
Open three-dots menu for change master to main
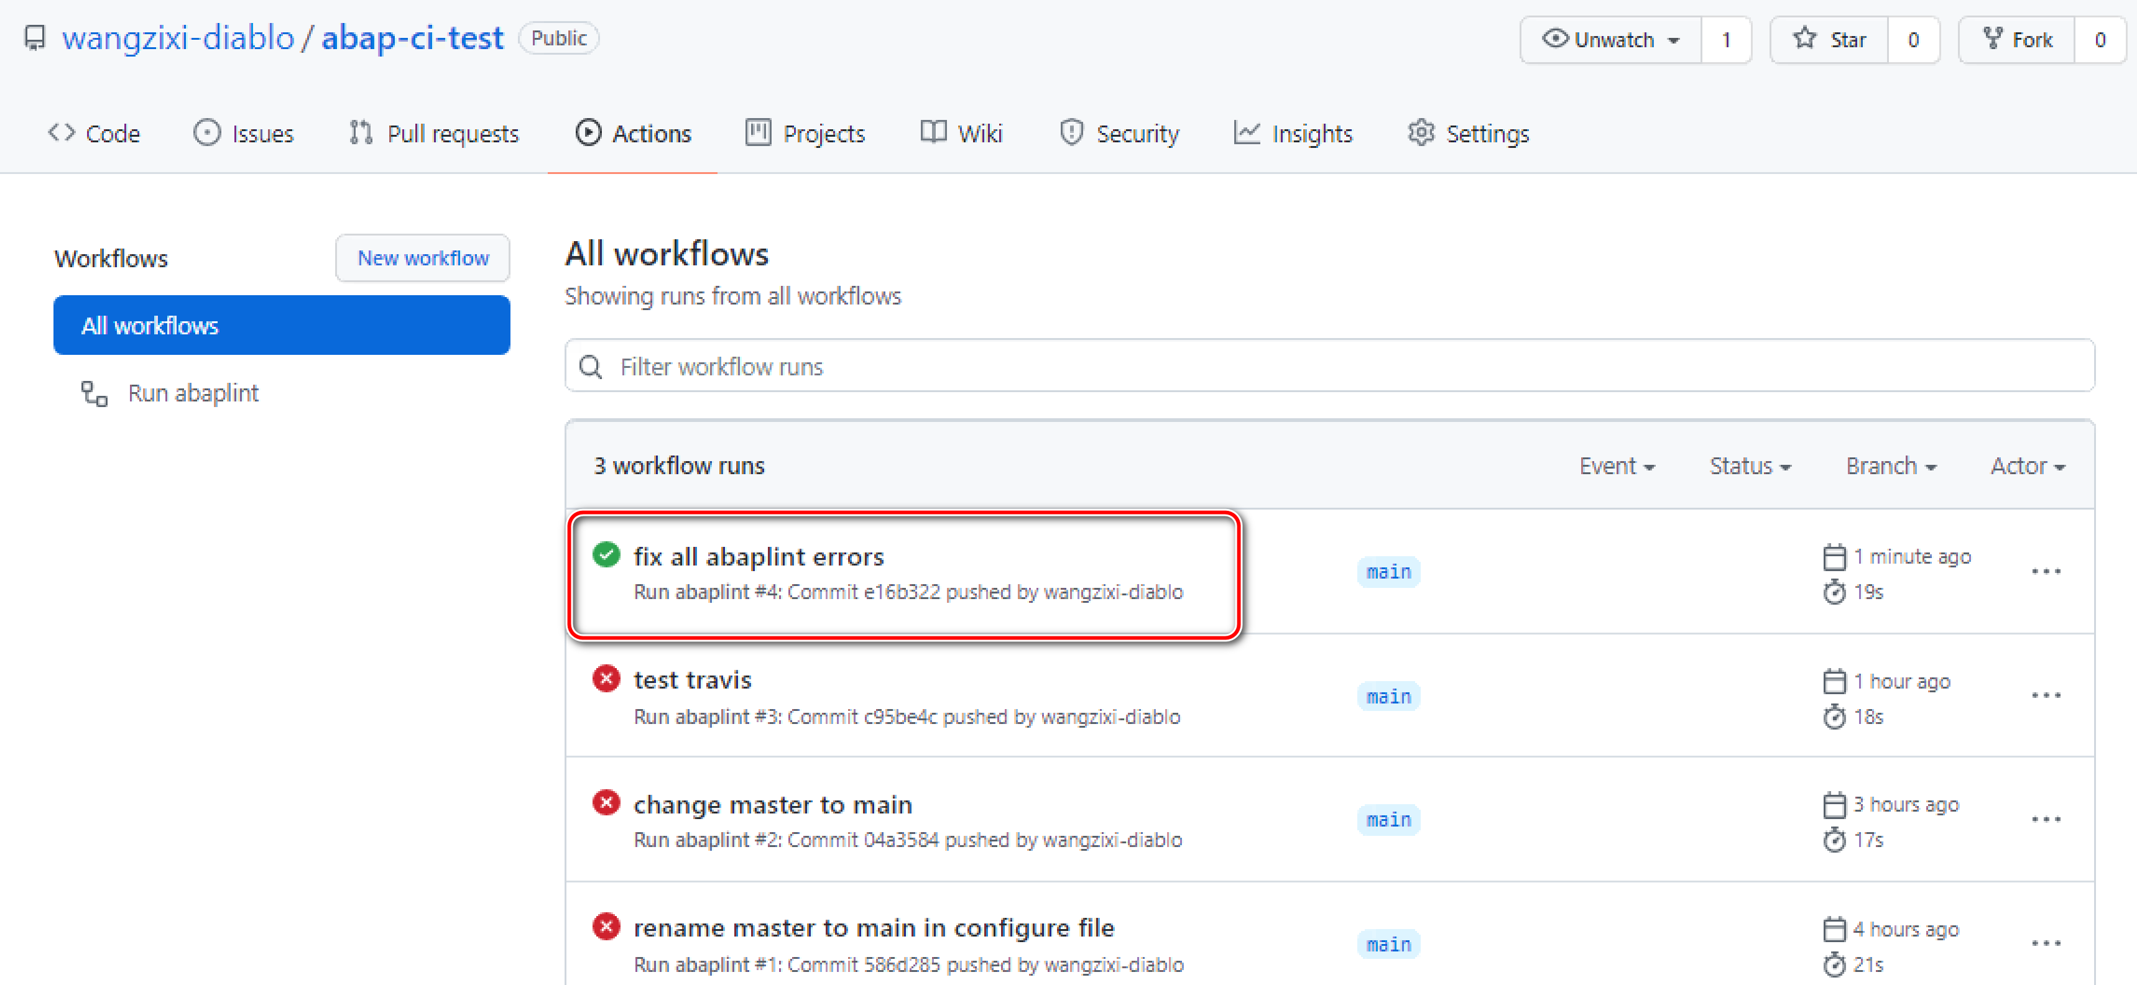coord(2046,819)
